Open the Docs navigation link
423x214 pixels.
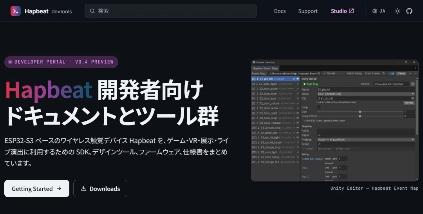tap(280, 11)
